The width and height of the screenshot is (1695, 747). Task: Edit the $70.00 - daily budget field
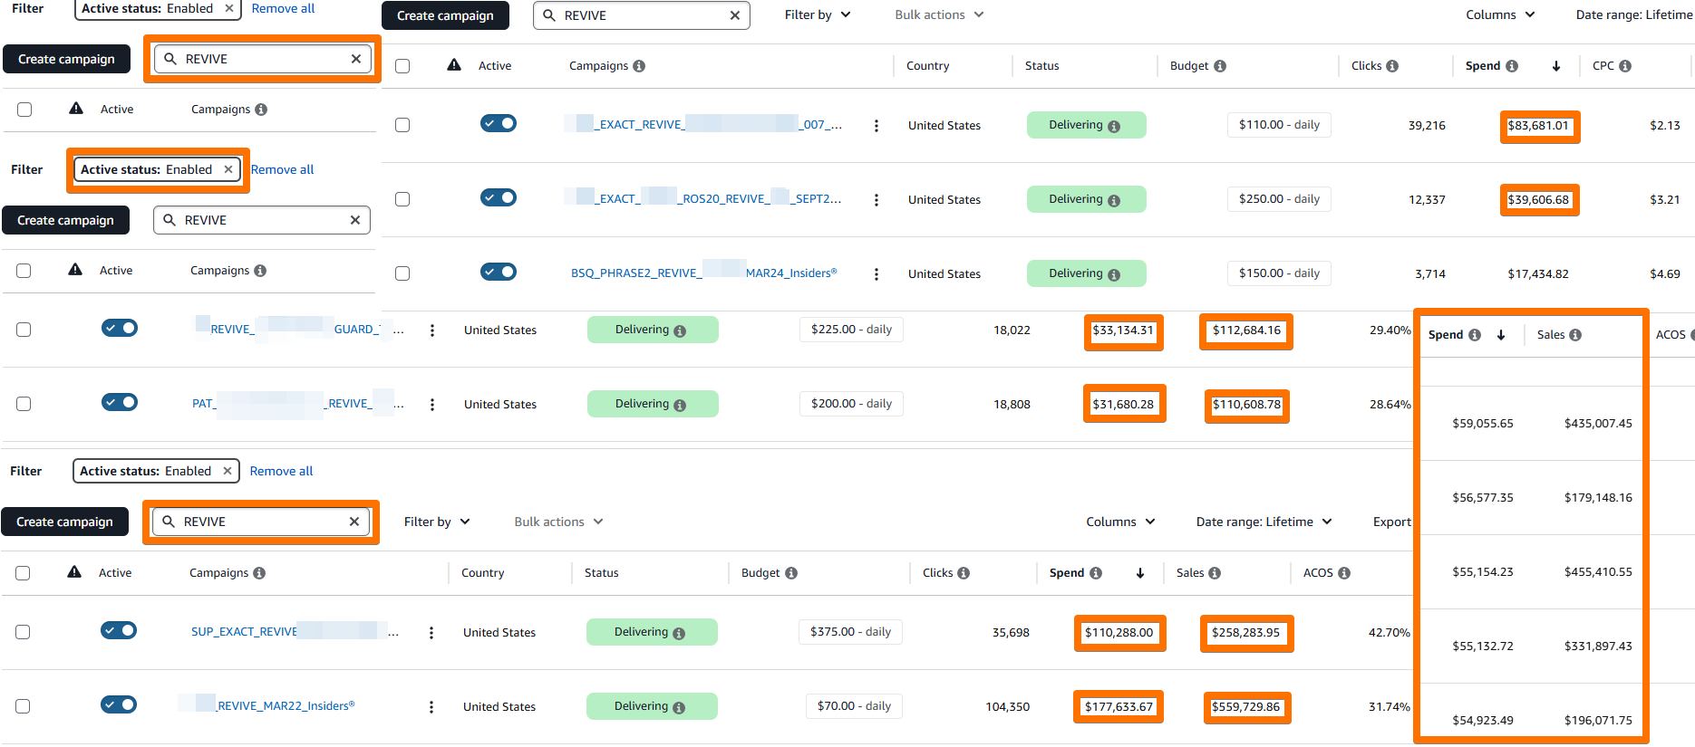(854, 706)
